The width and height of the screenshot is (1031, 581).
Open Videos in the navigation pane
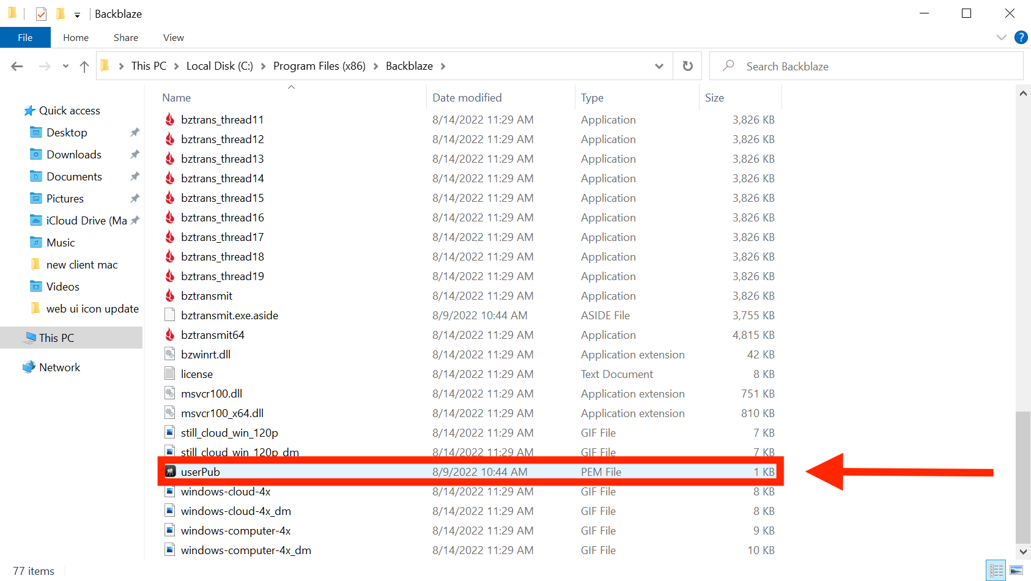tap(62, 287)
